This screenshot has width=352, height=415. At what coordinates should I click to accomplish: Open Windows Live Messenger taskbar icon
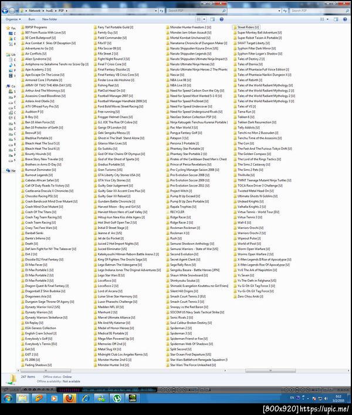(101, 399)
